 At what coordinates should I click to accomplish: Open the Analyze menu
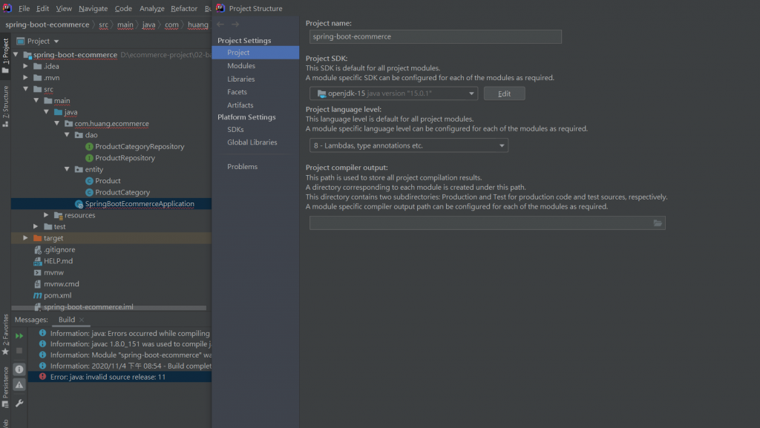pos(151,8)
